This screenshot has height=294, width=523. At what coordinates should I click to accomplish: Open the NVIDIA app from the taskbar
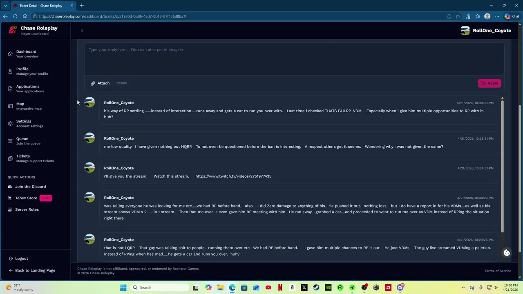click(x=328, y=287)
